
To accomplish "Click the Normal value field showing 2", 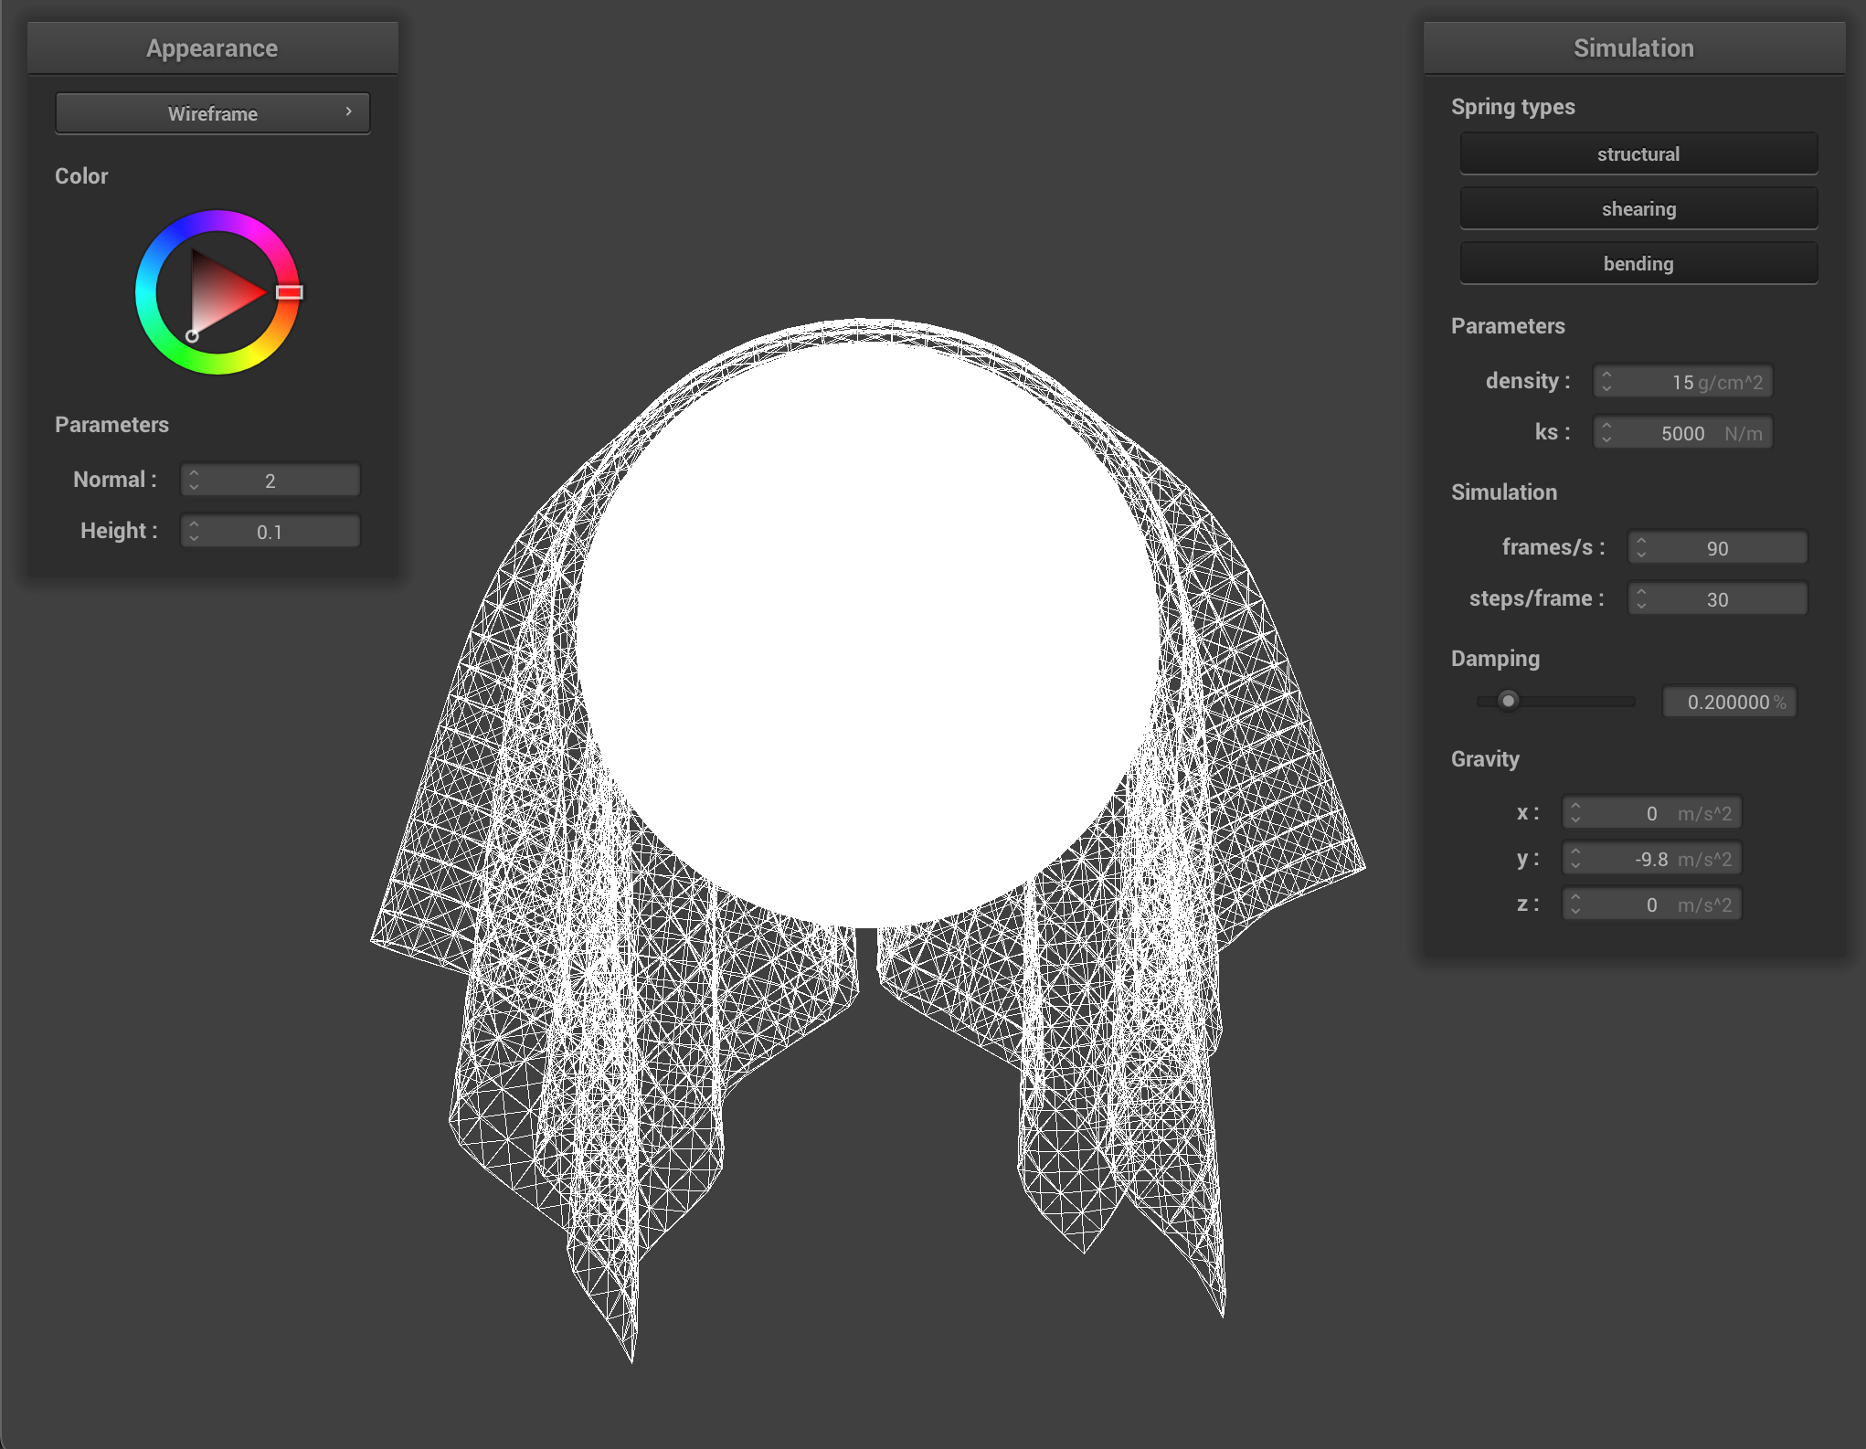I will tap(270, 480).
